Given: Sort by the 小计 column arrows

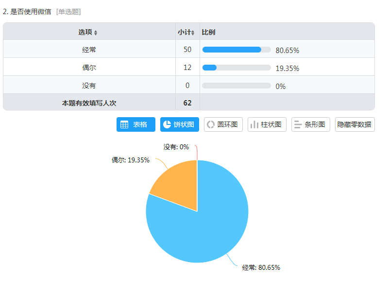Looking at the screenshot, I should [193, 33].
